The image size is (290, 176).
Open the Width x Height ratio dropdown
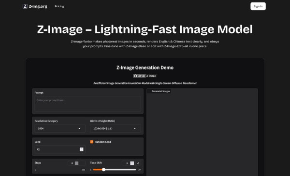tap(116, 128)
